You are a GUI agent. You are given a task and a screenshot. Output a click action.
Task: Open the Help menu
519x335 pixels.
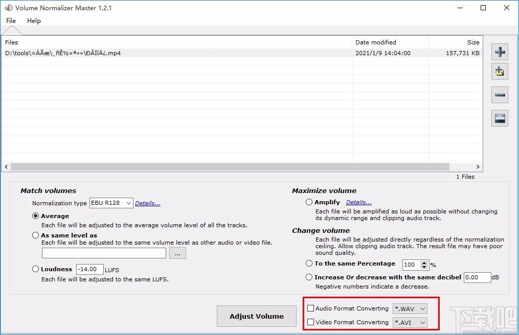(x=34, y=20)
